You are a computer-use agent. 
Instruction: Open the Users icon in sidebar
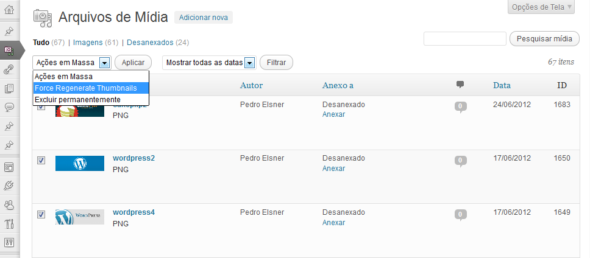click(x=9, y=205)
